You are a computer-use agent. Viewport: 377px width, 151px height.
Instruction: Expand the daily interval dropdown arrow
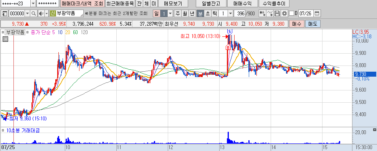tap(170, 13)
